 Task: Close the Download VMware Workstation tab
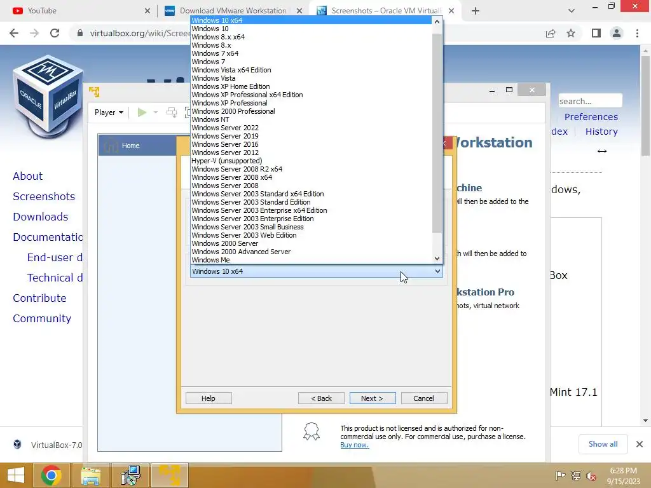tap(299, 11)
